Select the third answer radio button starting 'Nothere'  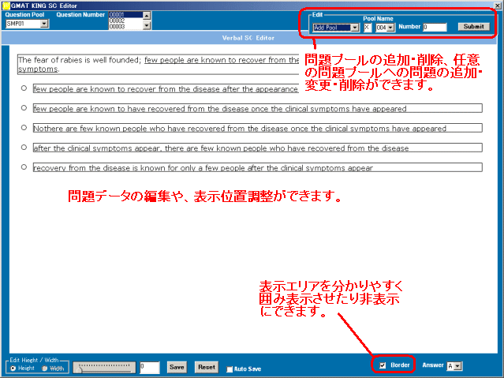tap(25, 127)
